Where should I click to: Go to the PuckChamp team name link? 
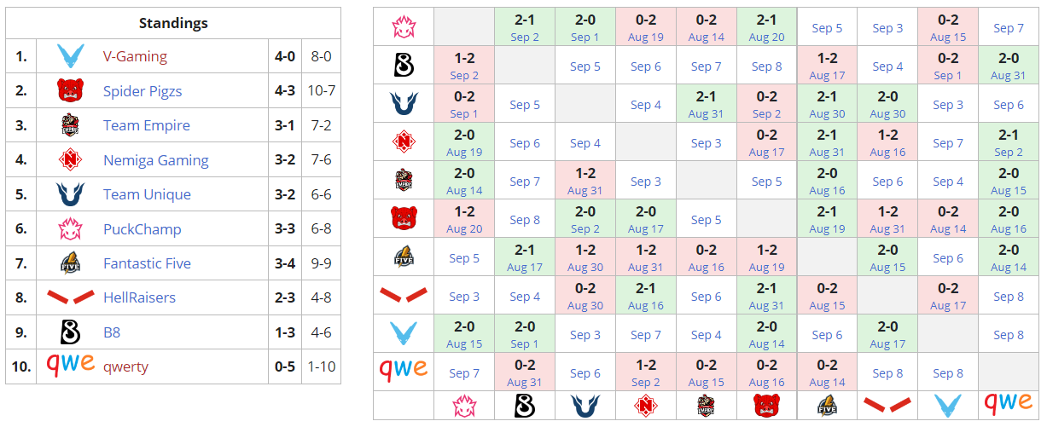coord(142,229)
